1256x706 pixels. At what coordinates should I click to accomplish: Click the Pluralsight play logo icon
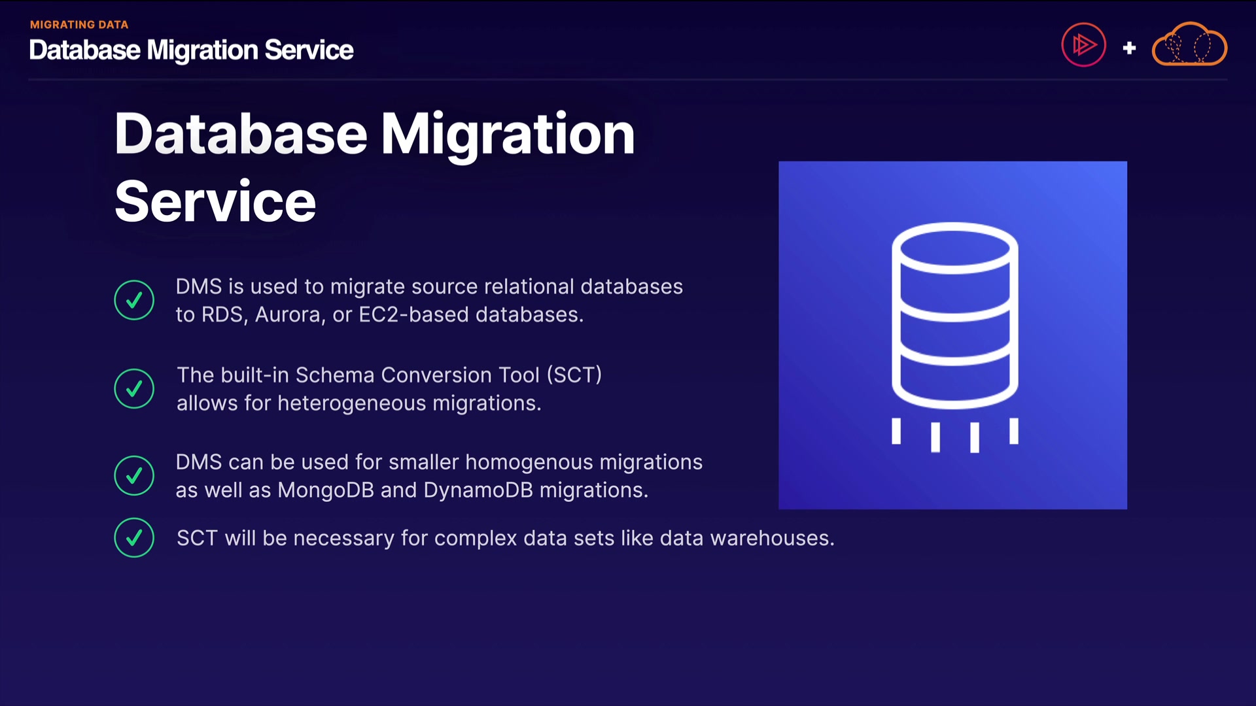click(1083, 45)
